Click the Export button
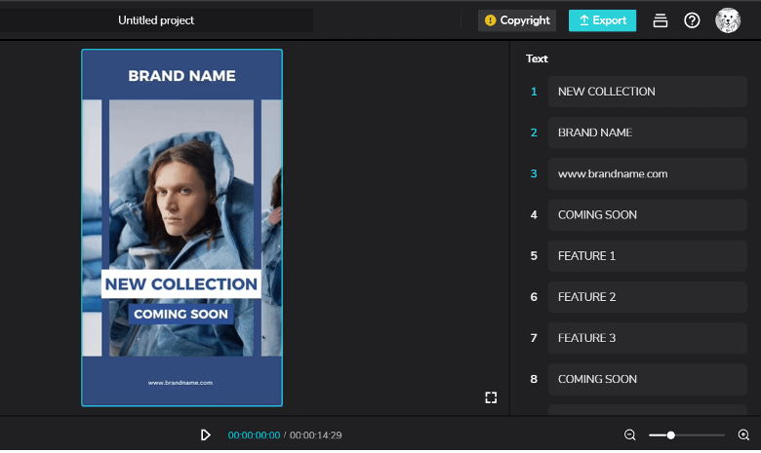The height and width of the screenshot is (453, 761). pyautogui.click(x=602, y=20)
